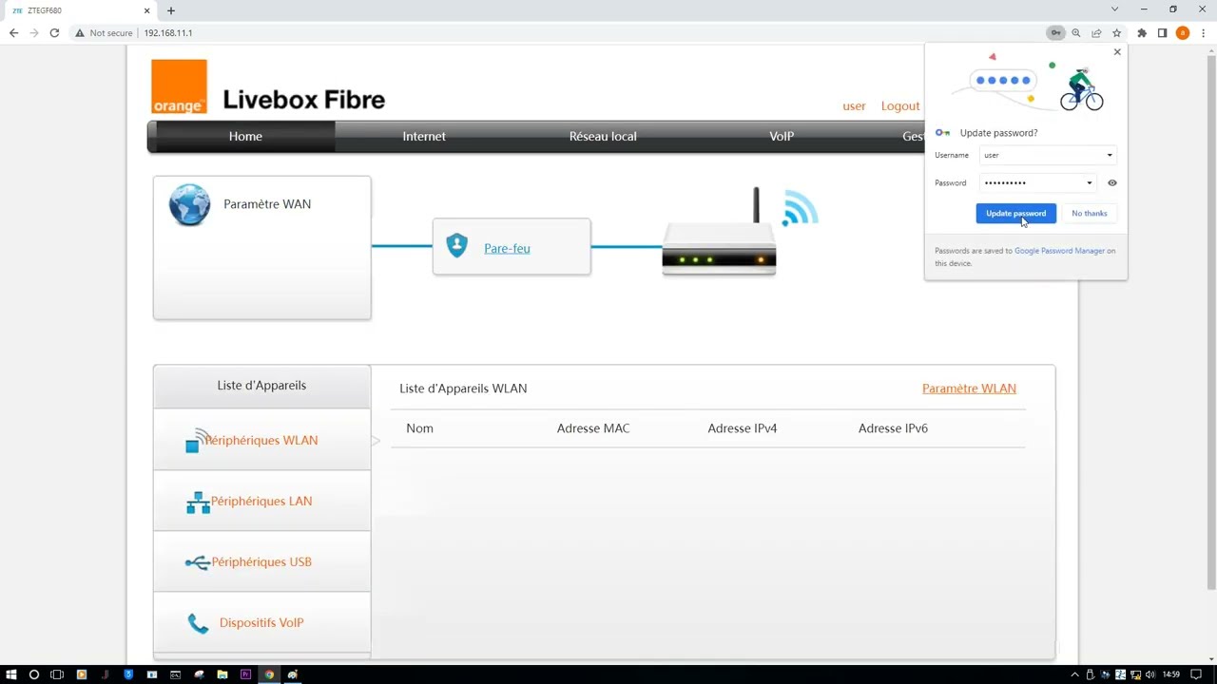Click the volume speaker icon in tray

click(1151, 674)
